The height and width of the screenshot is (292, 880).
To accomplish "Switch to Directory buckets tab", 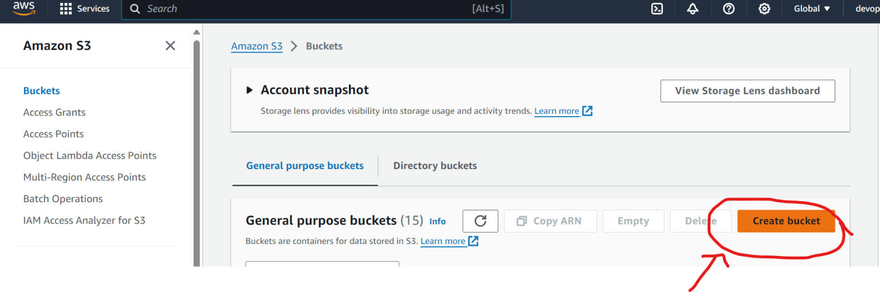I will 435,166.
